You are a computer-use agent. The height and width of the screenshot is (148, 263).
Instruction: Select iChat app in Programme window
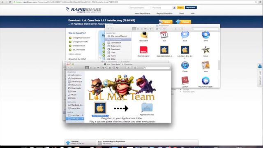[x=185, y=35]
